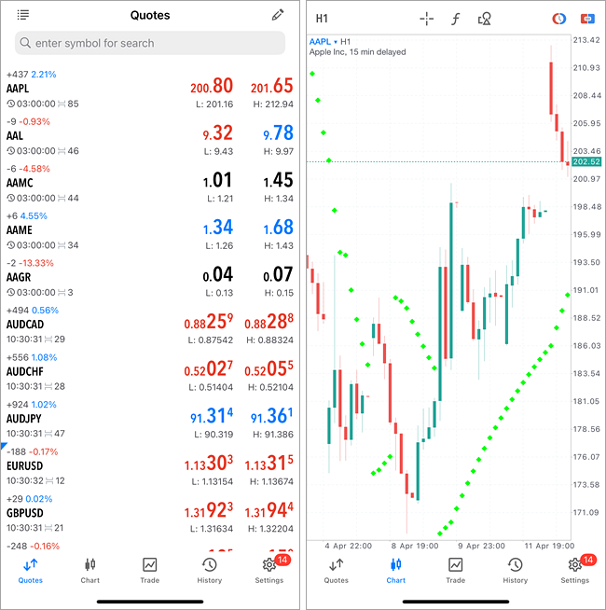Open the list view icon on Quotes header

[x=23, y=15]
